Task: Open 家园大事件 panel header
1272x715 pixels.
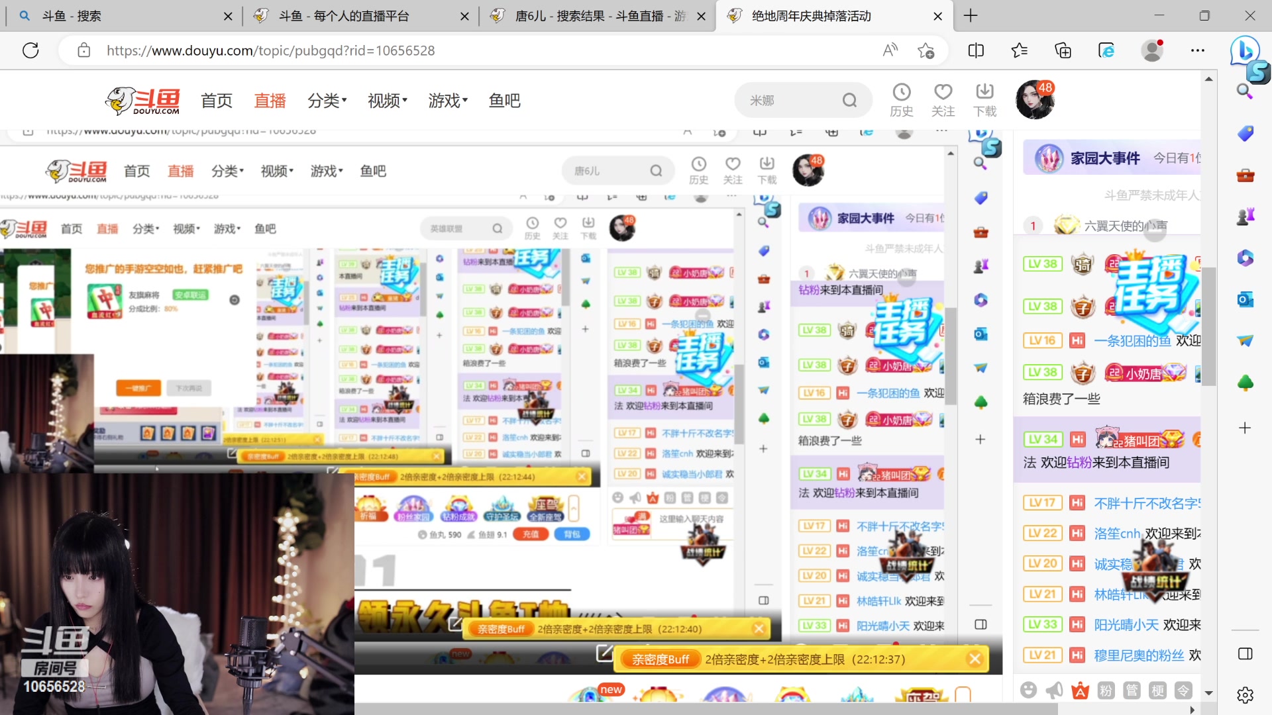Action: point(1112,158)
